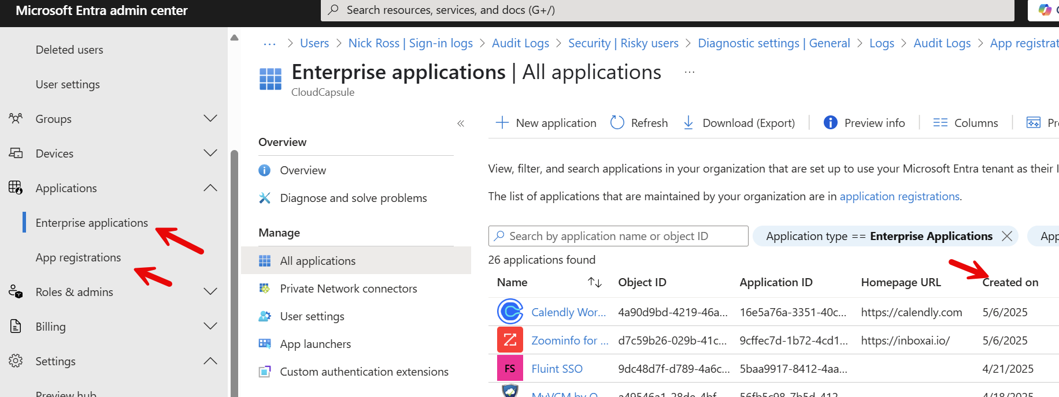The width and height of the screenshot is (1059, 397).
Task: Open more options ellipsis next to page title
Action: [690, 72]
